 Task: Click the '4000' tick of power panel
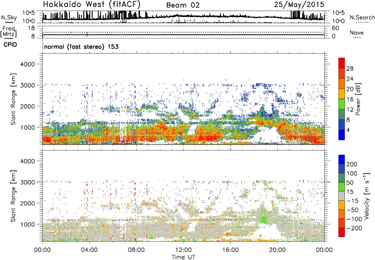pyautogui.click(x=28, y=64)
